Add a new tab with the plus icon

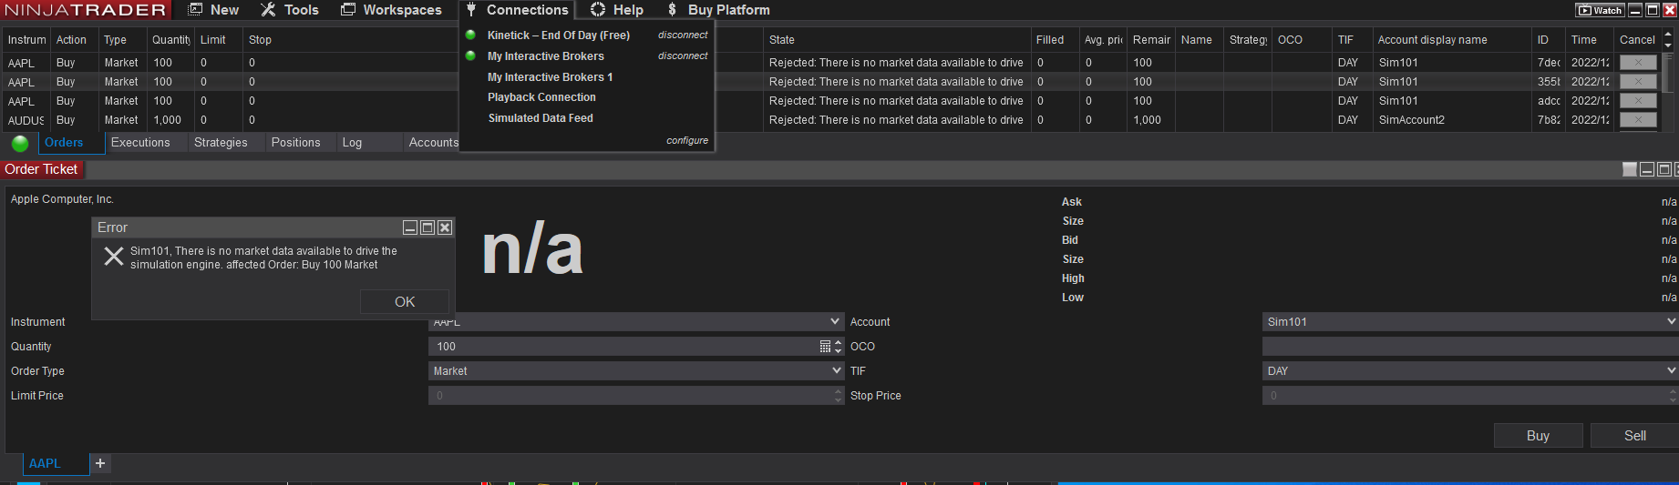100,463
